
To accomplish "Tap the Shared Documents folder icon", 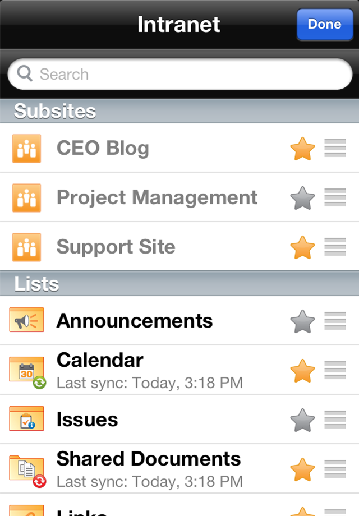I will 27,469.
